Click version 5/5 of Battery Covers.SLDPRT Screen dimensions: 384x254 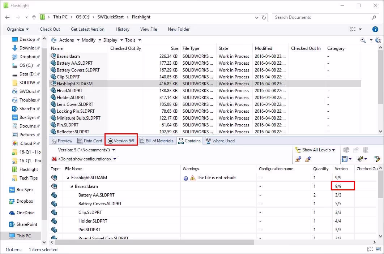(x=338, y=204)
